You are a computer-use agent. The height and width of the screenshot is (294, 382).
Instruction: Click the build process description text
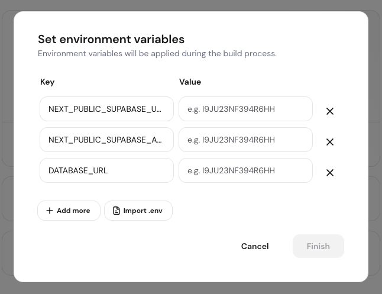157,54
